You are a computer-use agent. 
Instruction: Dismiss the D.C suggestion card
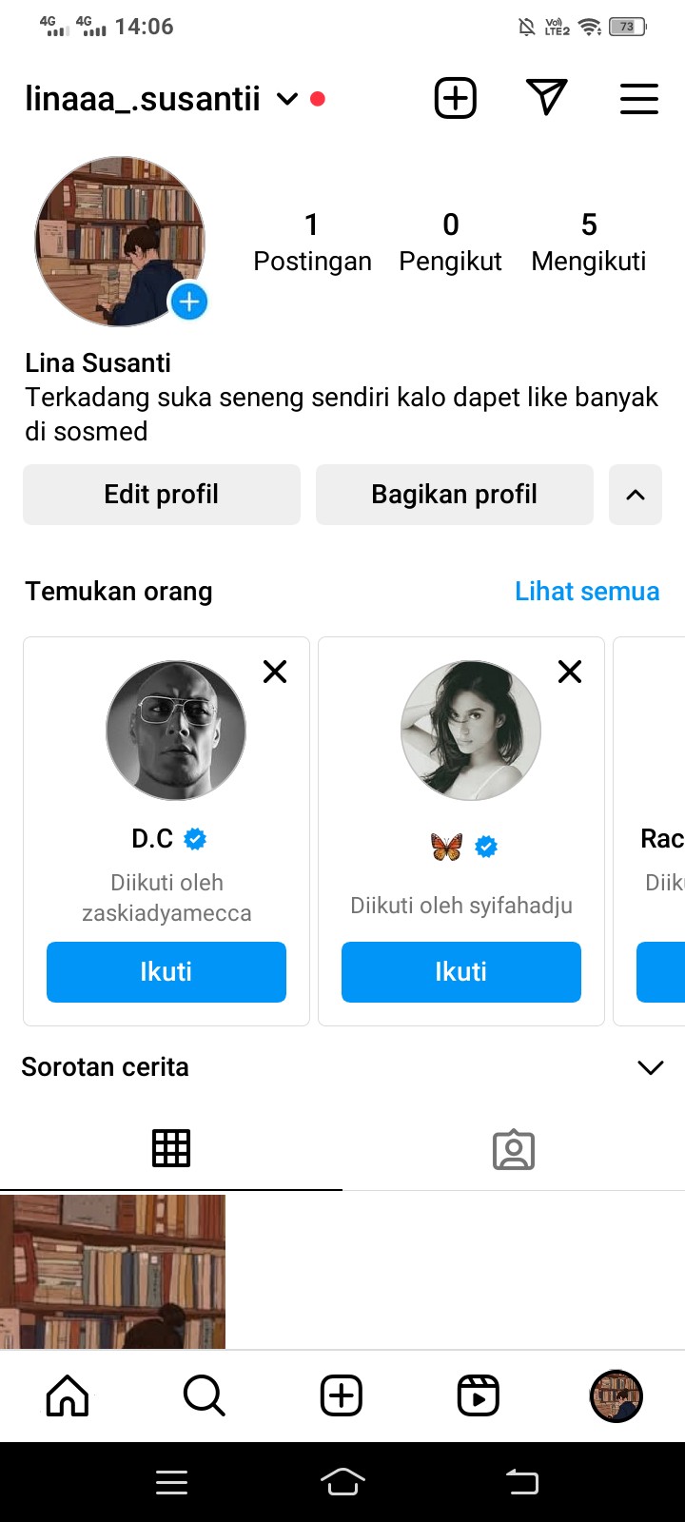pyautogui.click(x=275, y=672)
